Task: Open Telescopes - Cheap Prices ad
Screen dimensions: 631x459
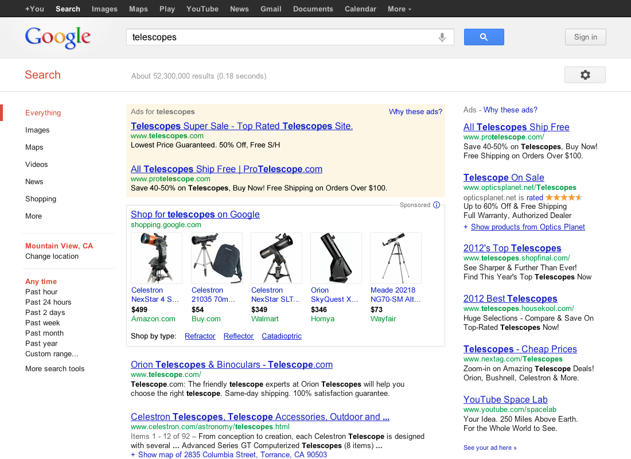Action: pos(520,349)
